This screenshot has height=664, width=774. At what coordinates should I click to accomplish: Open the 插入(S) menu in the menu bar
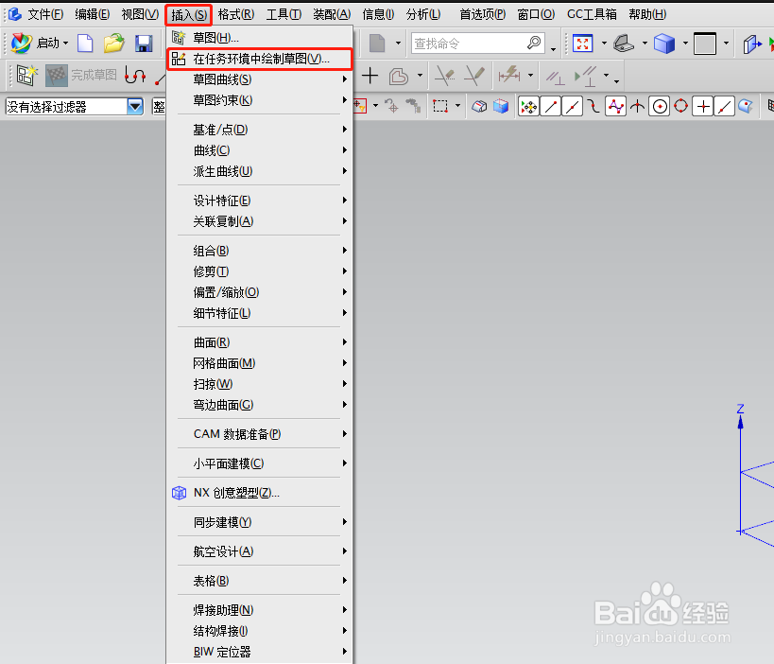[189, 15]
